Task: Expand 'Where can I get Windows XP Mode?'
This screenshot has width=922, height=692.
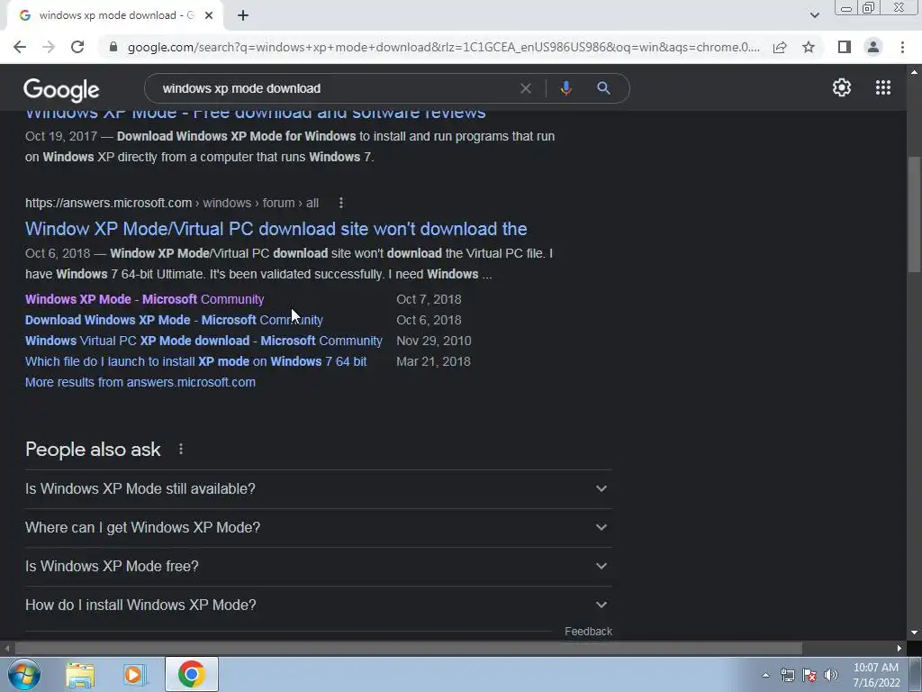Action: (318, 528)
